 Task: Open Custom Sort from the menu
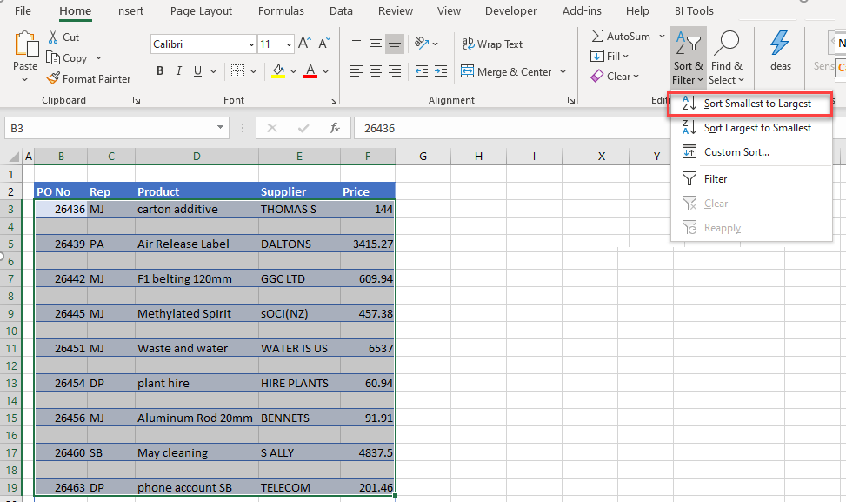(736, 152)
